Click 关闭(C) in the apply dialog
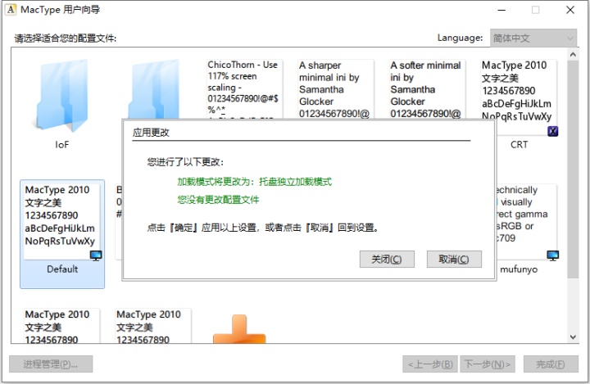Image resolution: width=590 pixels, height=384 pixels. pyautogui.click(x=387, y=259)
